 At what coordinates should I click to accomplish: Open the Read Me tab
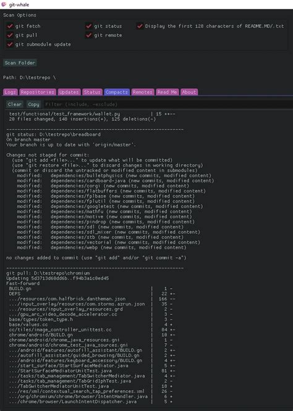(168, 92)
